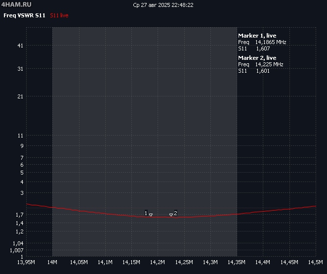The width and height of the screenshot is (327, 274).
Task: Click the 14,2M frequency axis label
Action: (x=158, y=262)
